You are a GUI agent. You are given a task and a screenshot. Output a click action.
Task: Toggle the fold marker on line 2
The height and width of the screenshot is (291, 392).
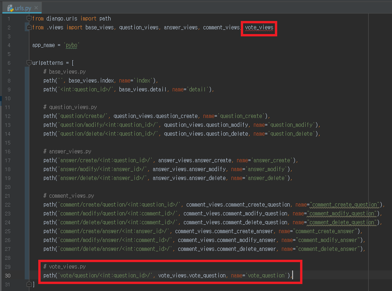coord(29,27)
